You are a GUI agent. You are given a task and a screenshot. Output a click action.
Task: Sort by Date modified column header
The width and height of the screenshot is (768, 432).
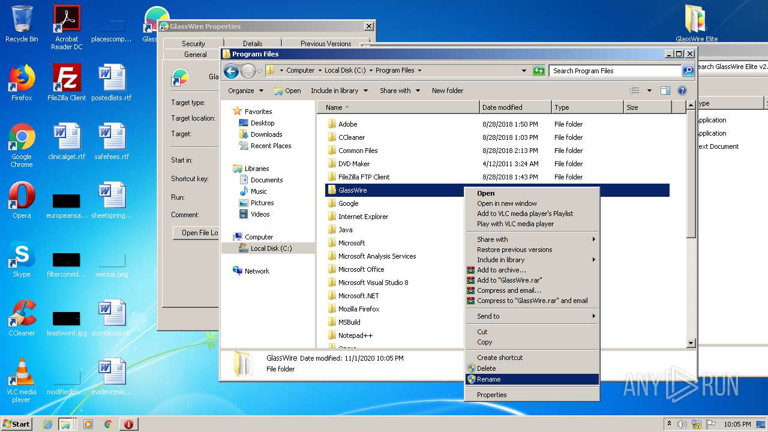[x=515, y=107]
